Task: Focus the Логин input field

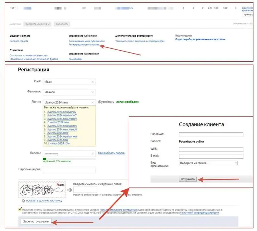Action: (69, 103)
